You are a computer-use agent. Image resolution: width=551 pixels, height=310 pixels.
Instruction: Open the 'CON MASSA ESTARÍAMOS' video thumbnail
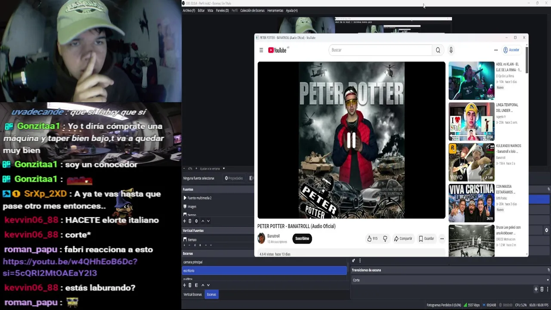(471, 203)
